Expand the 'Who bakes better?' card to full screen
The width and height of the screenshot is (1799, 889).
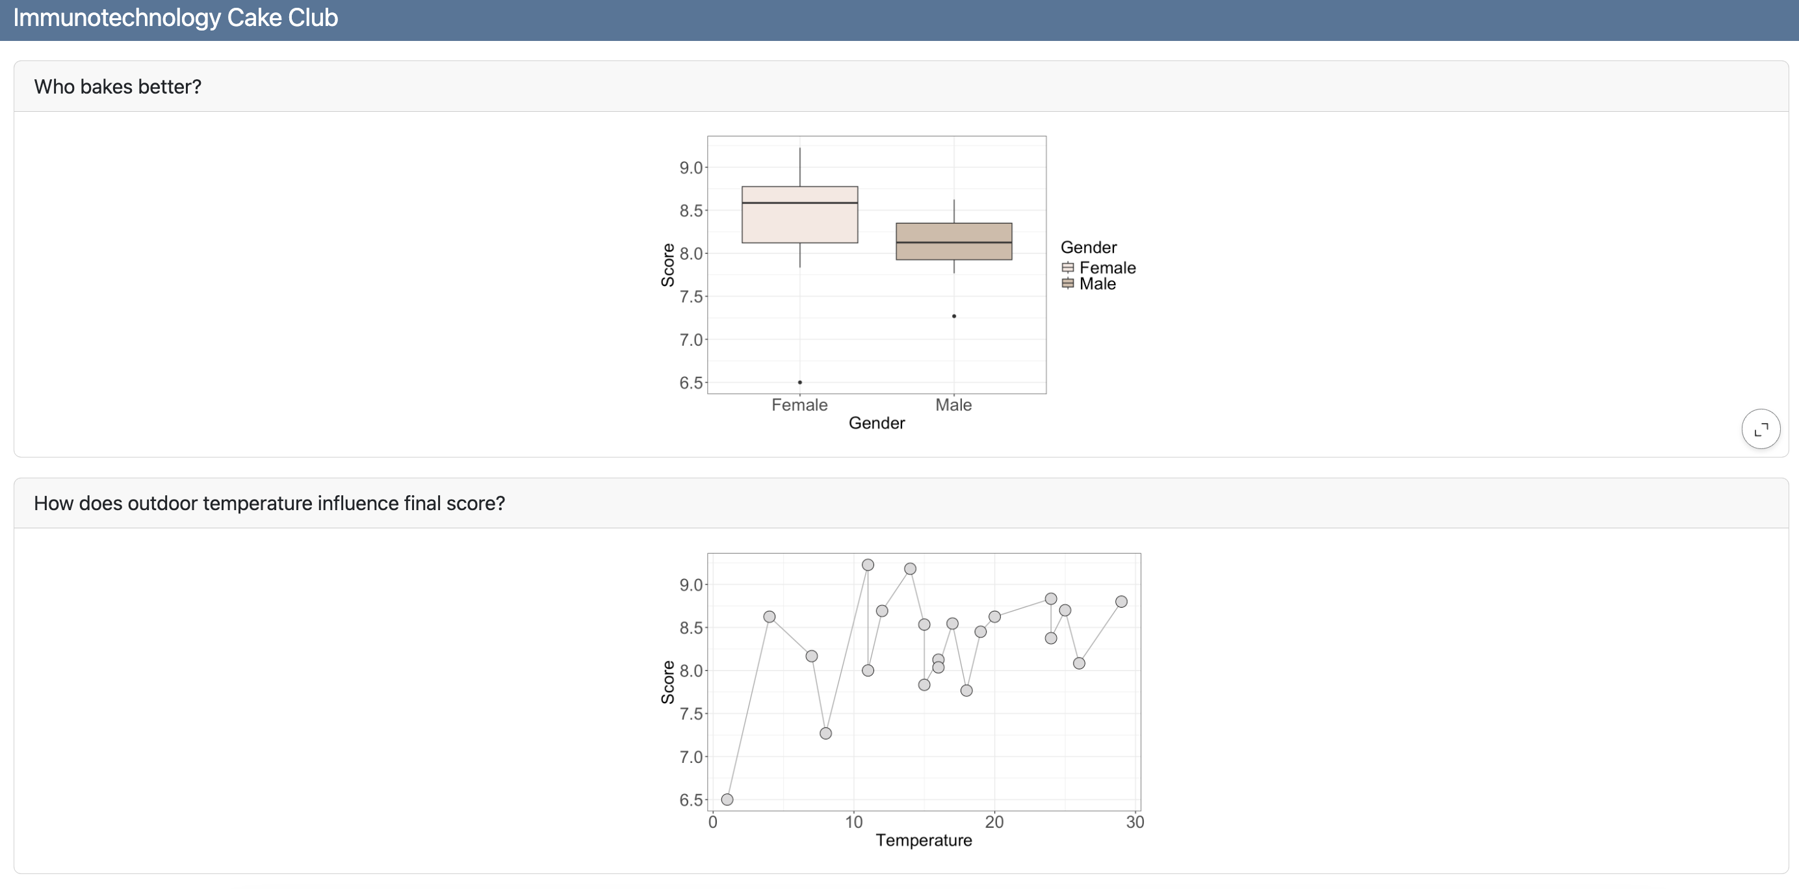coord(1761,429)
